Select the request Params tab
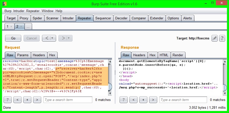Screen dimensions: 229x113 (x=23, y=55)
